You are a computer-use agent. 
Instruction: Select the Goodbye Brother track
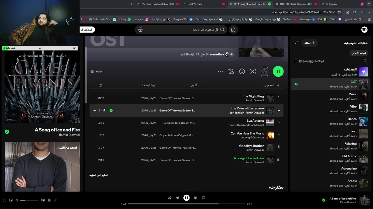point(186,147)
